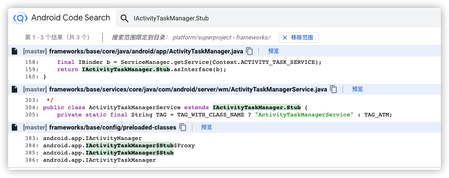Click the [master] branch label of preloaded-classes
Screen dimensions: 449x178
click(35, 127)
